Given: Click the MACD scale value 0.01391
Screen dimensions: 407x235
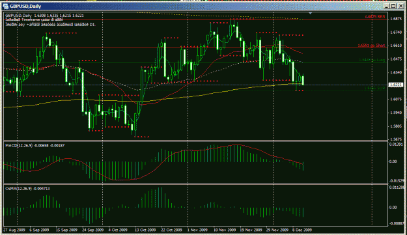Looking at the screenshot, I should tap(397, 145).
